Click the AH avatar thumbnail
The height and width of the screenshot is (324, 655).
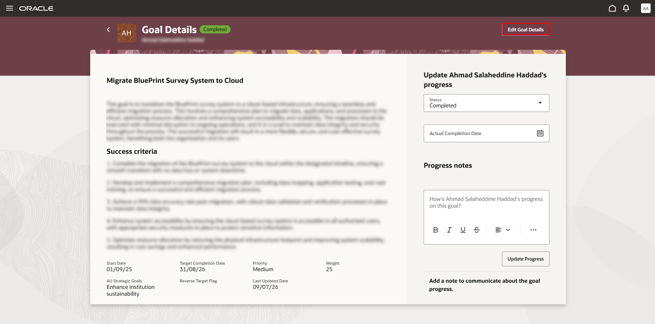127,33
